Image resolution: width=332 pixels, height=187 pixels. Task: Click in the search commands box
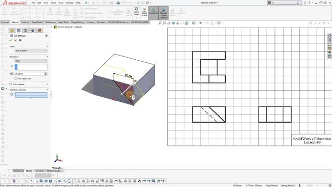tap(284, 3)
